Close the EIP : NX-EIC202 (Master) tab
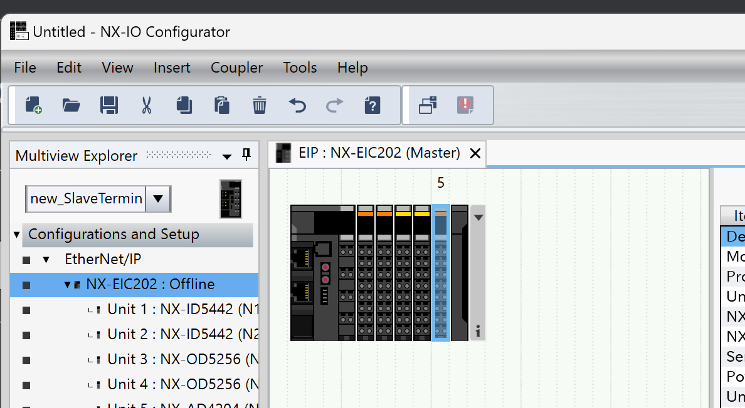745x408 pixels. [x=475, y=153]
